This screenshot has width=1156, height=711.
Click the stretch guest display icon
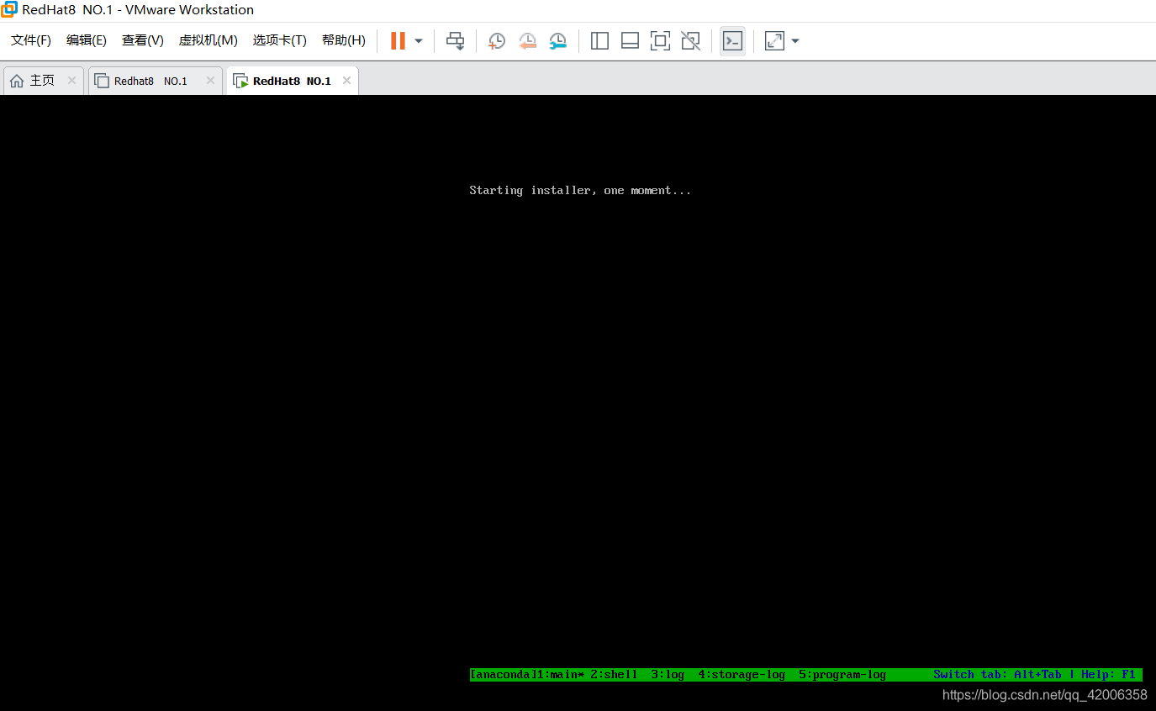coord(774,40)
